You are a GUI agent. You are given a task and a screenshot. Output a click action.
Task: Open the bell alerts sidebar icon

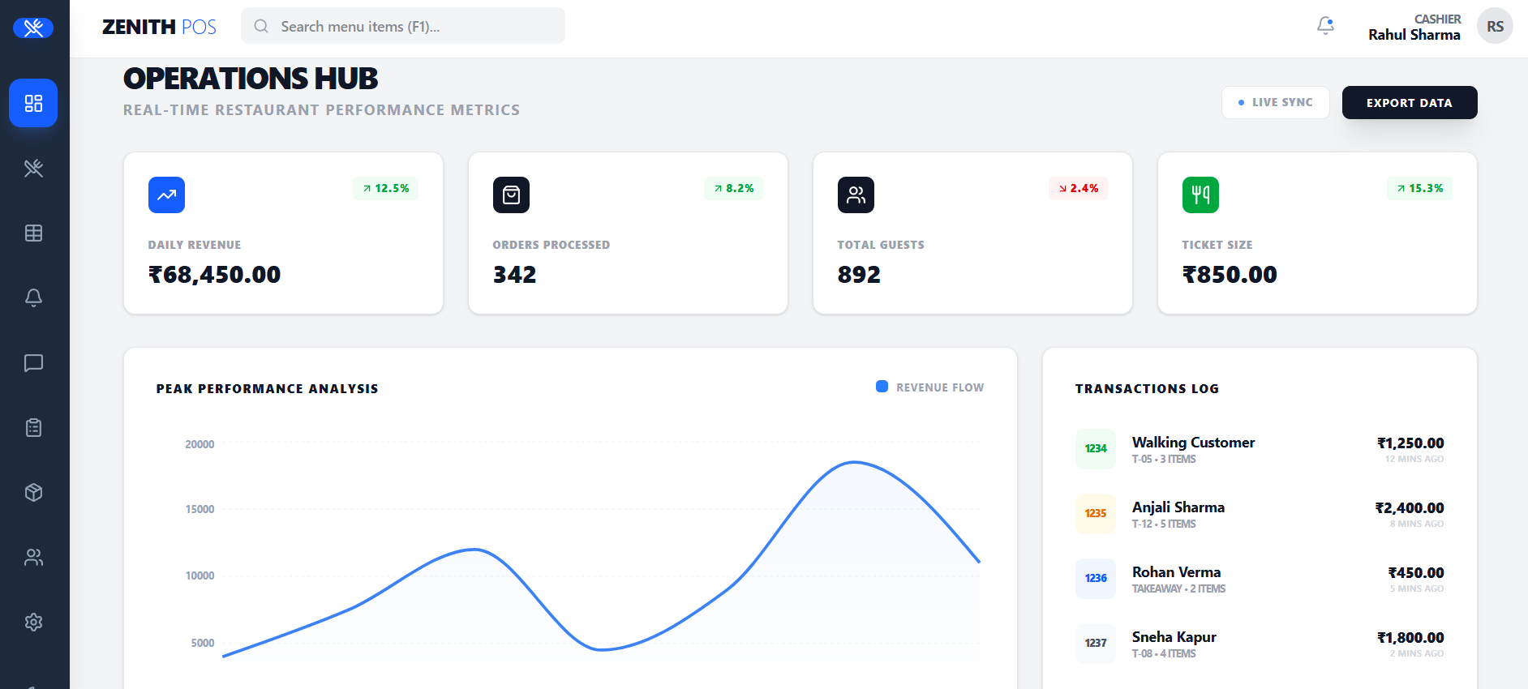pos(33,297)
